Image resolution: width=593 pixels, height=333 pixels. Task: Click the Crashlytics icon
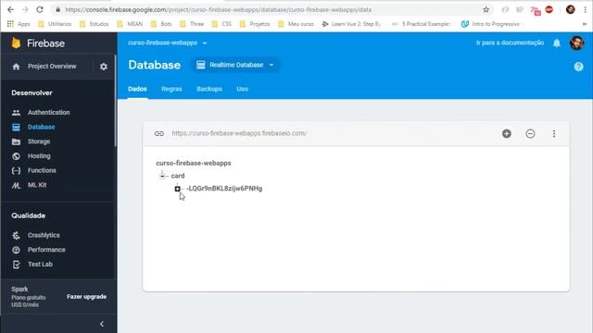[16, 235]
